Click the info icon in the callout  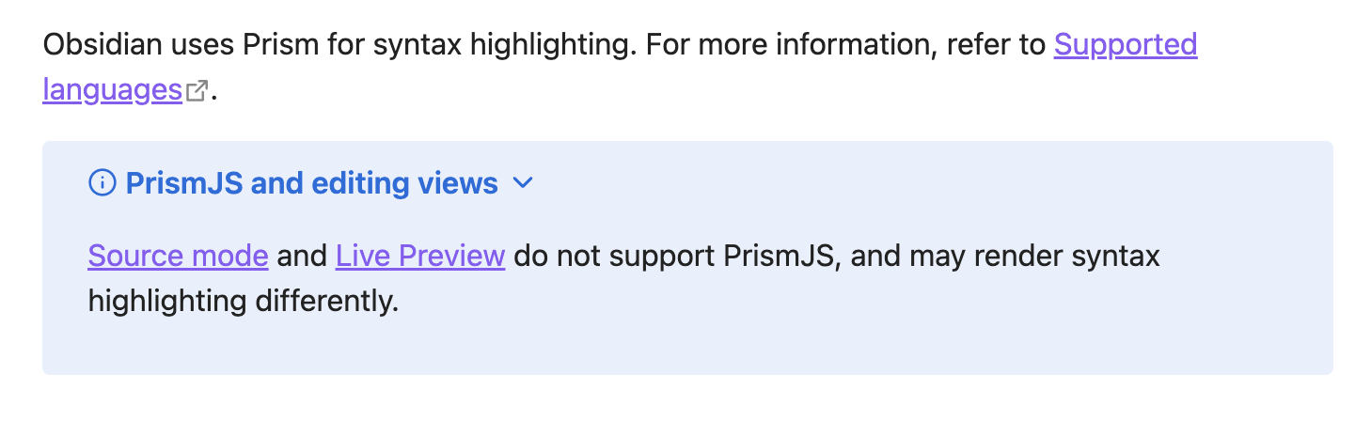click(x=102, y=183)
